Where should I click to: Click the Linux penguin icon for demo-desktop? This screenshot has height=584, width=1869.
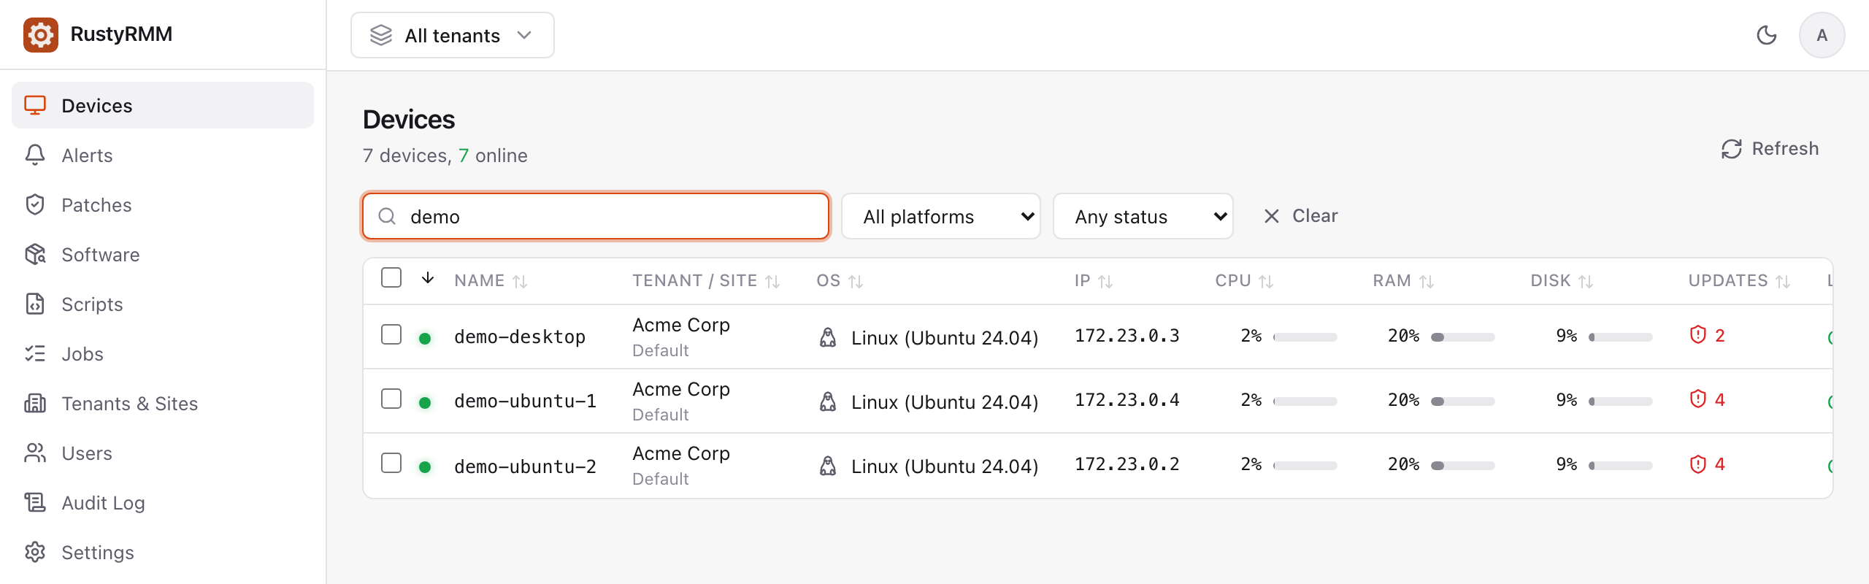pos(827,337)
